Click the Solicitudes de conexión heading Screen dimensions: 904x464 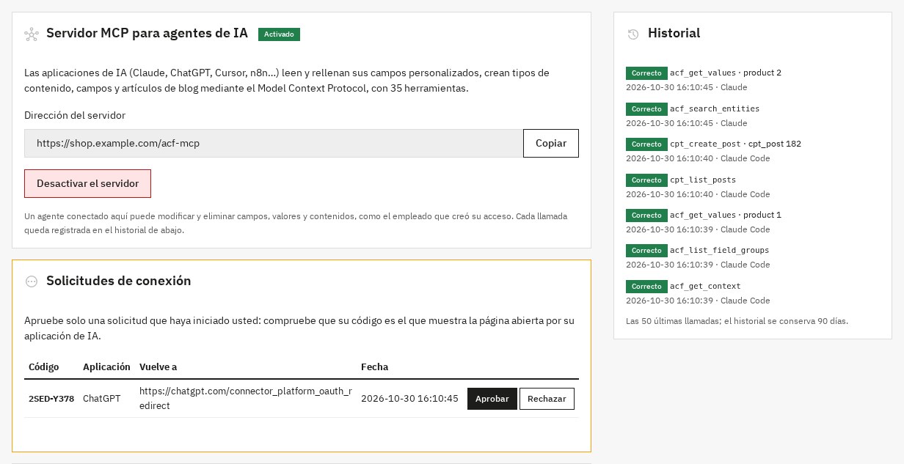point(119,281)
